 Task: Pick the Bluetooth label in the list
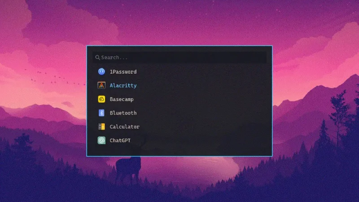(123, 113)
